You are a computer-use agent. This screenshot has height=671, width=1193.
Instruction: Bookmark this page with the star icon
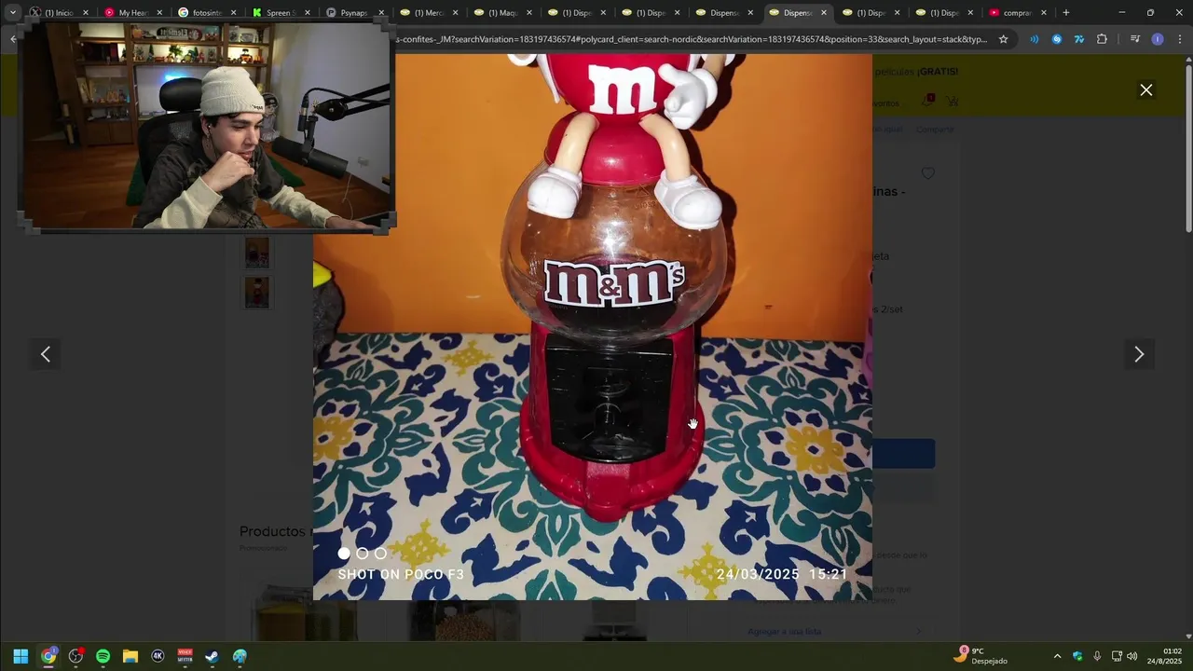(1003, 39)
